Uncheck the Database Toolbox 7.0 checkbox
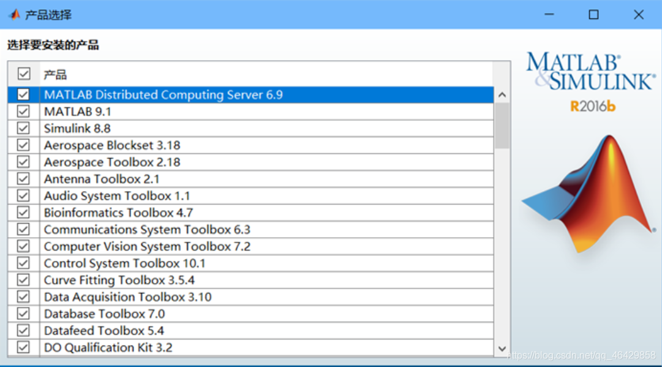 click(x=23, y=314)
